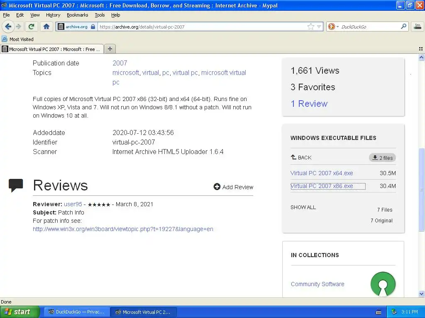The height and width of the screenshot is (318, 425).
Task: Click the 7 Original link
Action: 381,220
